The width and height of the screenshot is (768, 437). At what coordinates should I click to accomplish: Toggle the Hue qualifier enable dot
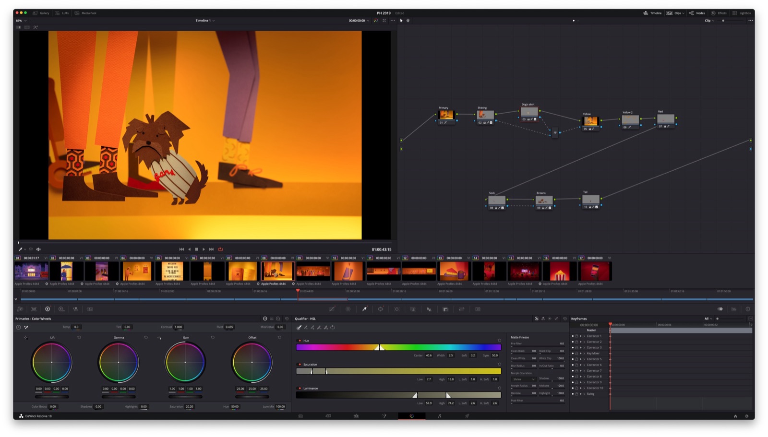[x=300, y=341]
